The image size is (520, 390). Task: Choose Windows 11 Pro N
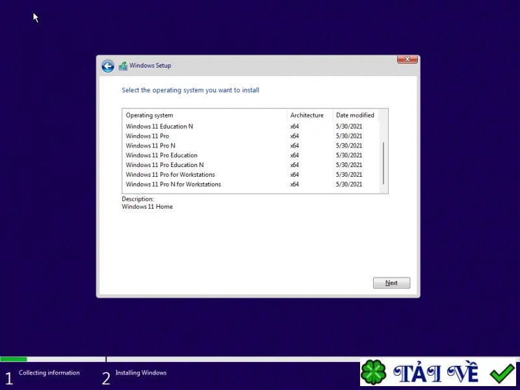(x=250, y=146)
